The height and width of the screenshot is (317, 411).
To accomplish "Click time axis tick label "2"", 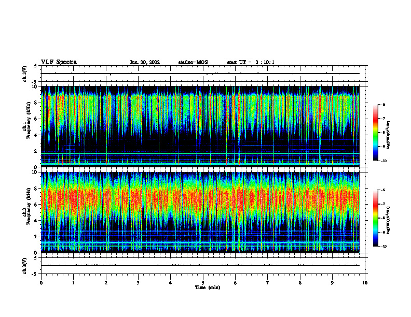I will click(106, 283).
